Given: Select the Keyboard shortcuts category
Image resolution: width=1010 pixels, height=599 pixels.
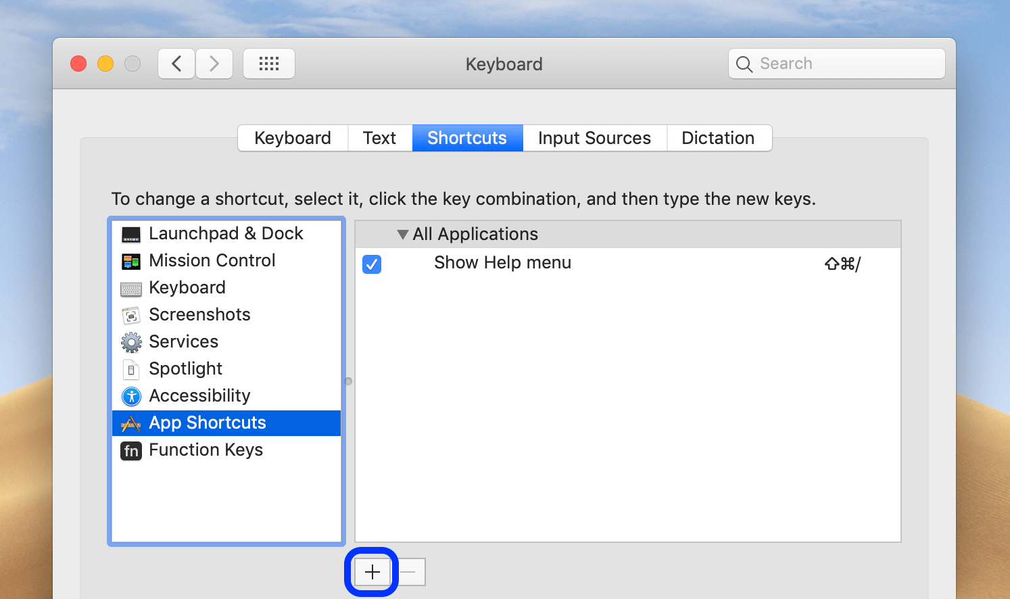Looking at the screenshot, I should click(x=187, y=287).
